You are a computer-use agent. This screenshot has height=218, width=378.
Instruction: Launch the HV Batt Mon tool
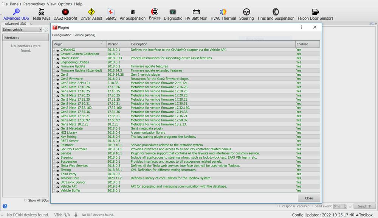[x=196, y=14]
